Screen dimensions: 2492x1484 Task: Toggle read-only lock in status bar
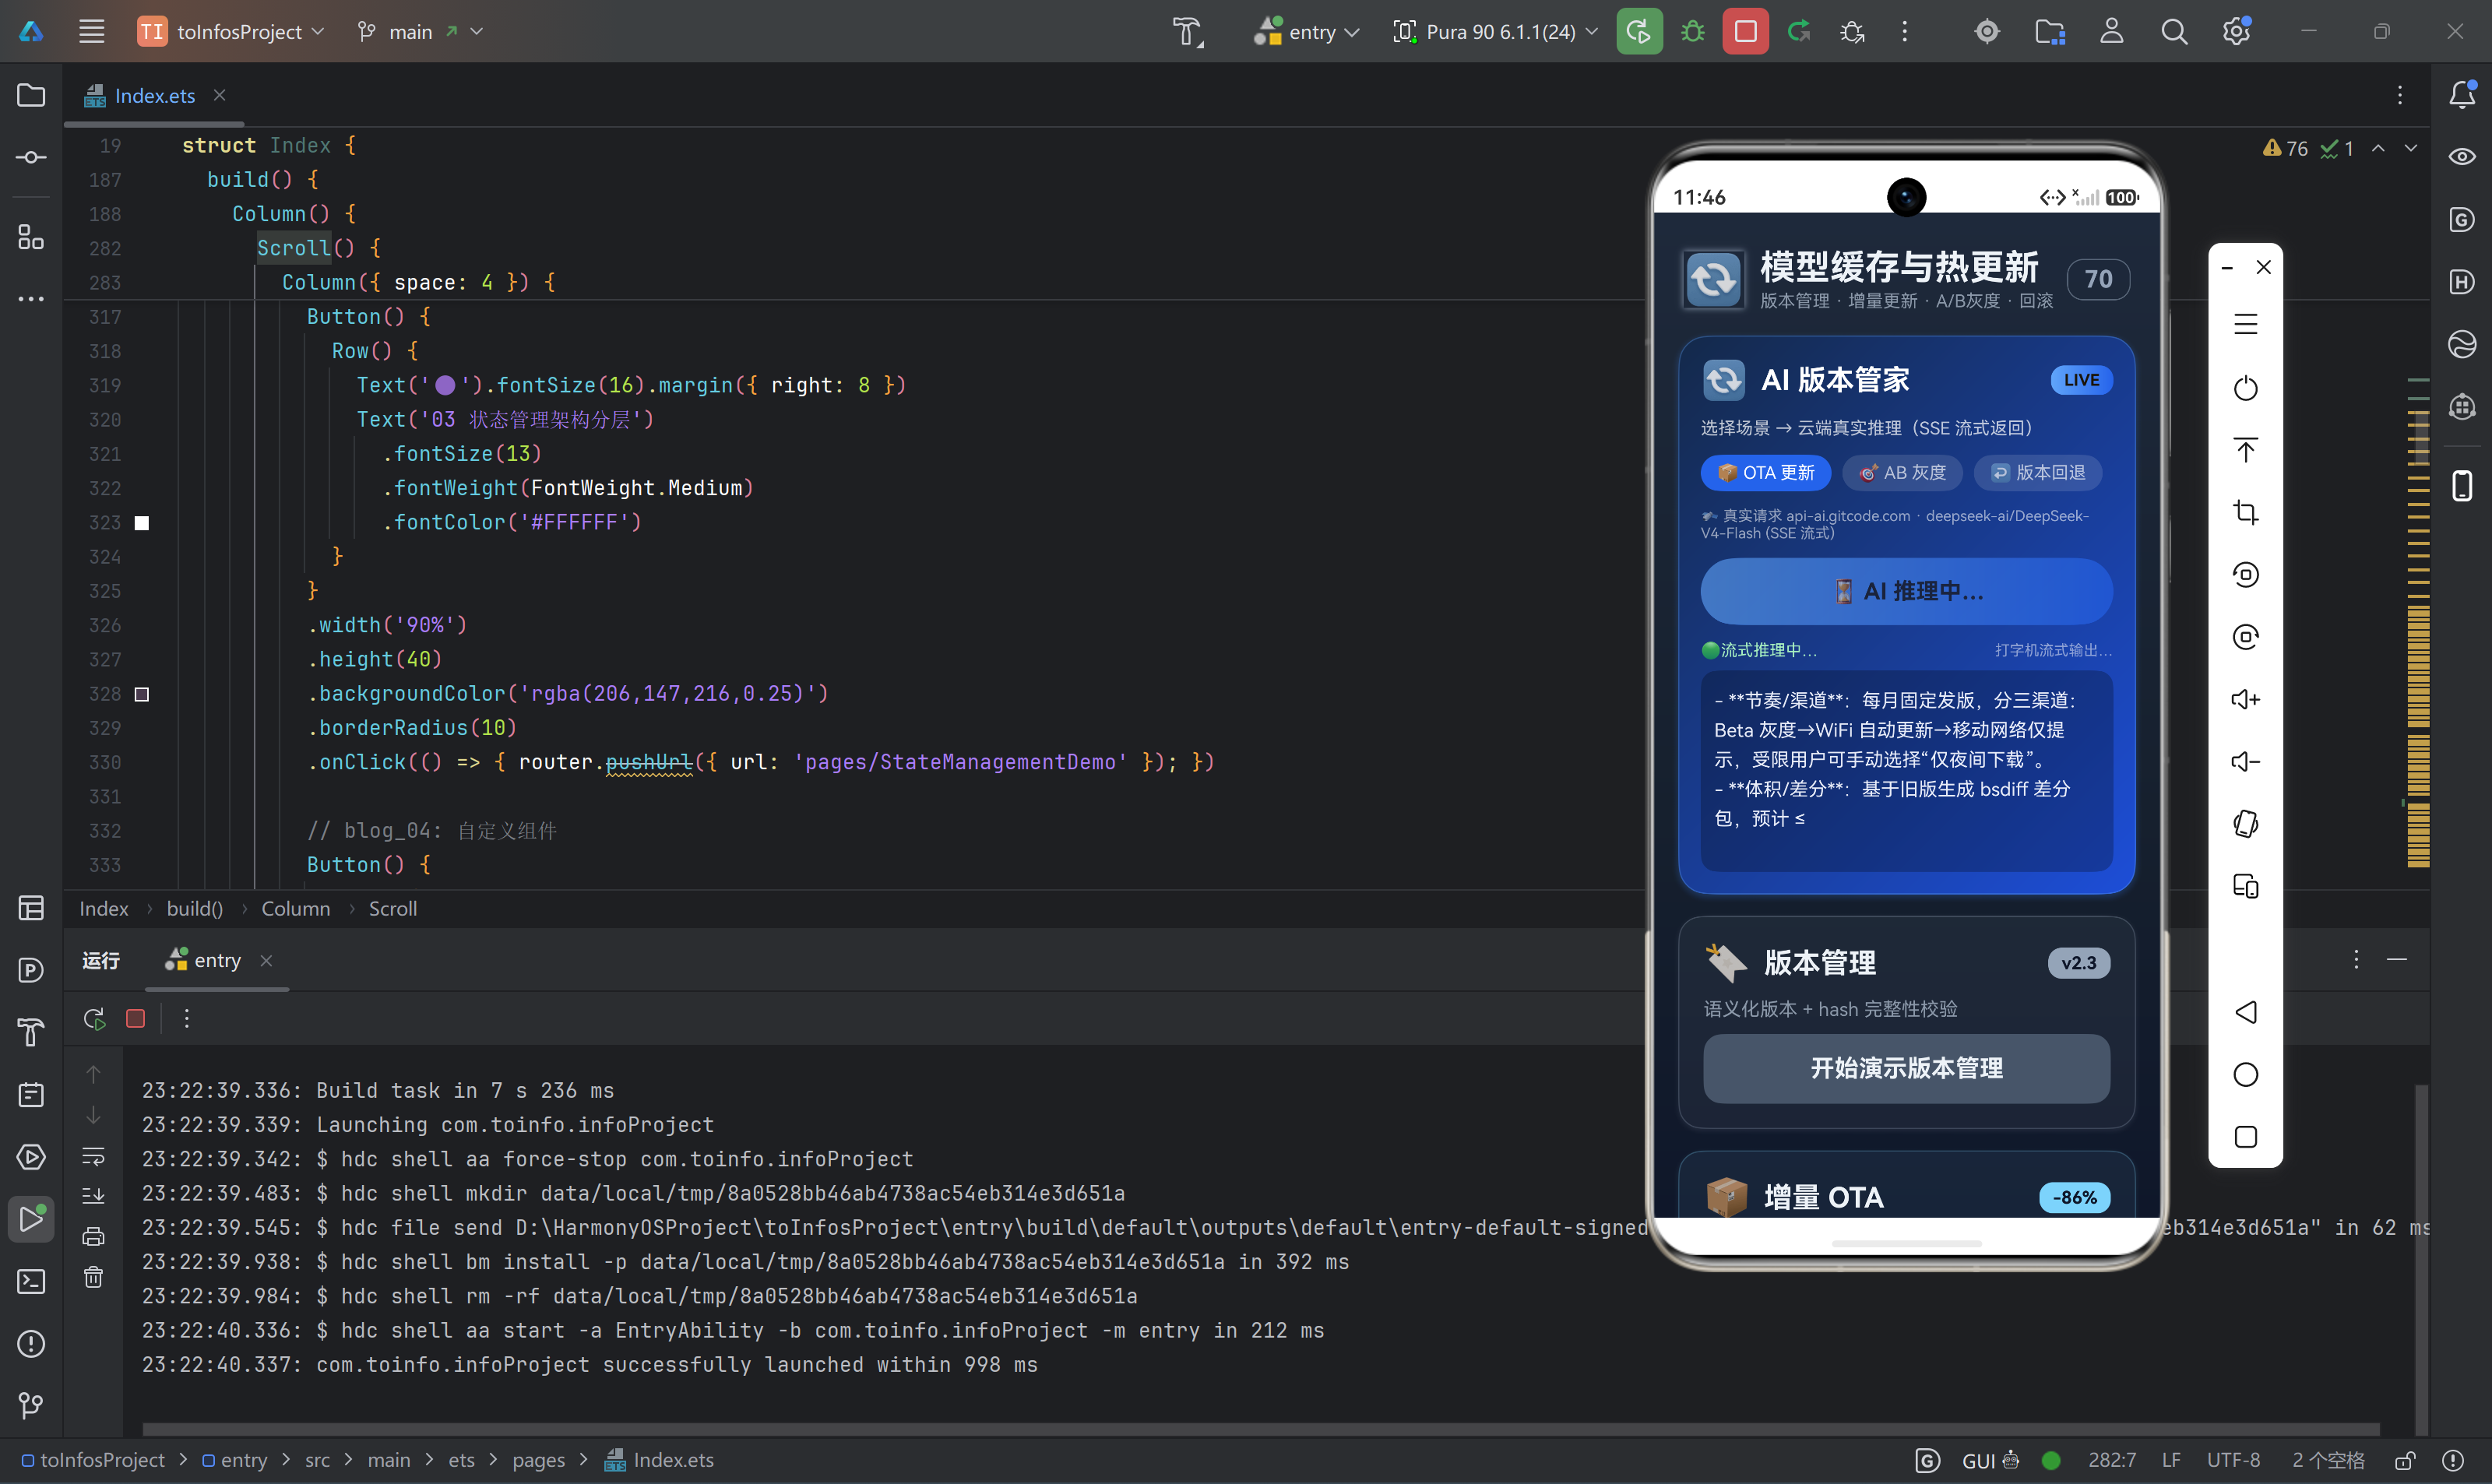pyautogui.click(x=2405, y=1460)
